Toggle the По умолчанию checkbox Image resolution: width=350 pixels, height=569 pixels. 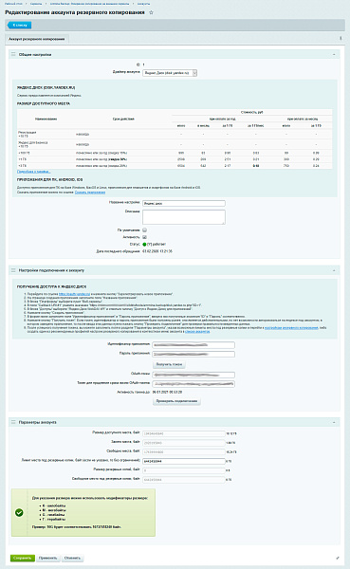coord(144,230)
